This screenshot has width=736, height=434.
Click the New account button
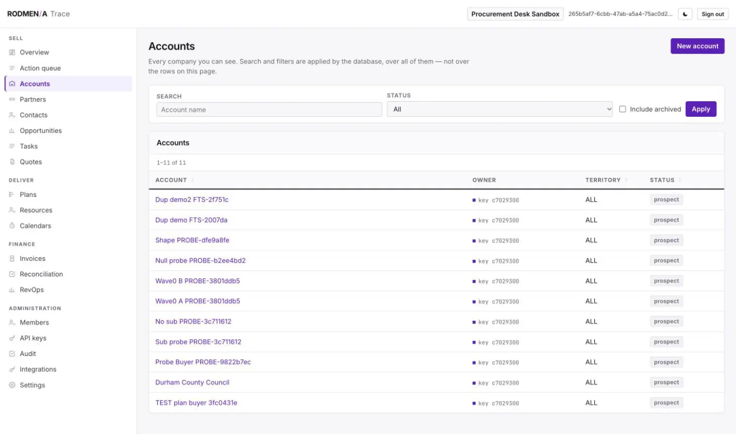tap(697, 46)
